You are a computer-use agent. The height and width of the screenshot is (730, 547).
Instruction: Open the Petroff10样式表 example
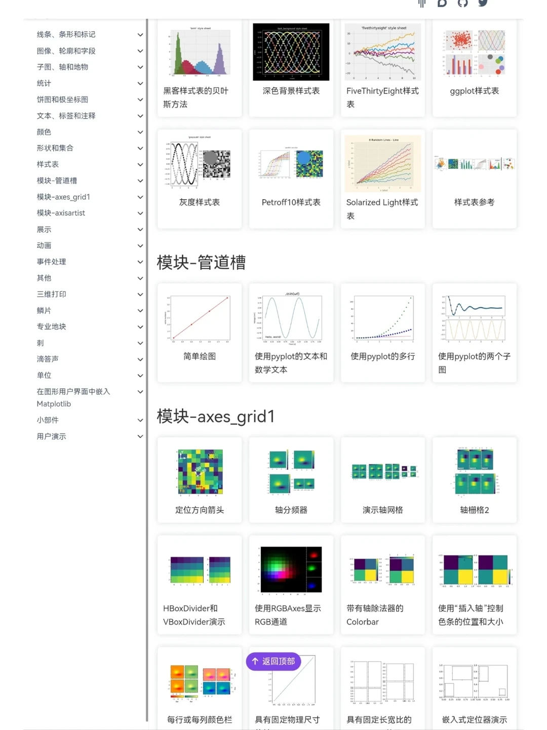tap(291, 202)
